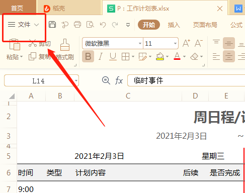Screen dimensions: 245x193
Task: Click the 星期三 cell
Action: tap(213, 156)
